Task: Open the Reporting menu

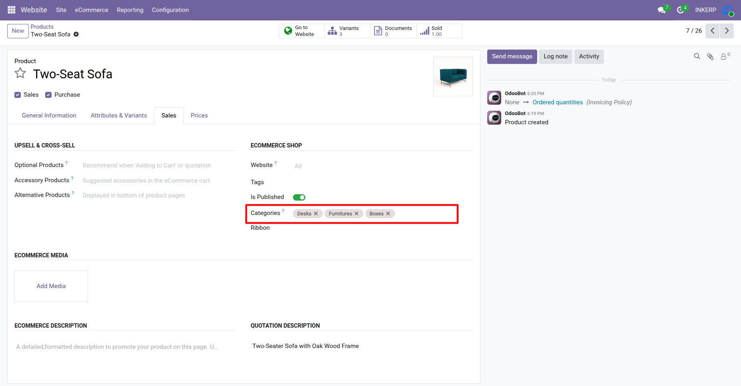Action: [130, 10]
